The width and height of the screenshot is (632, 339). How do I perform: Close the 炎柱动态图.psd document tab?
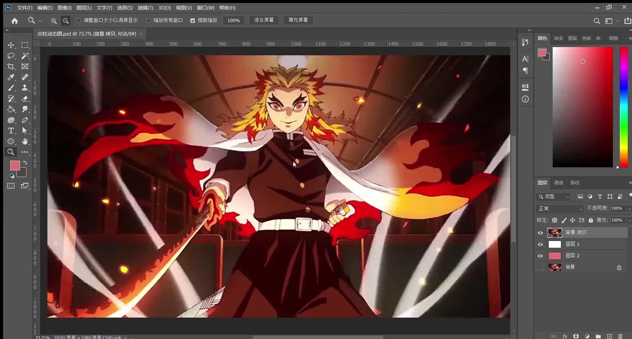tap(141, 34)
